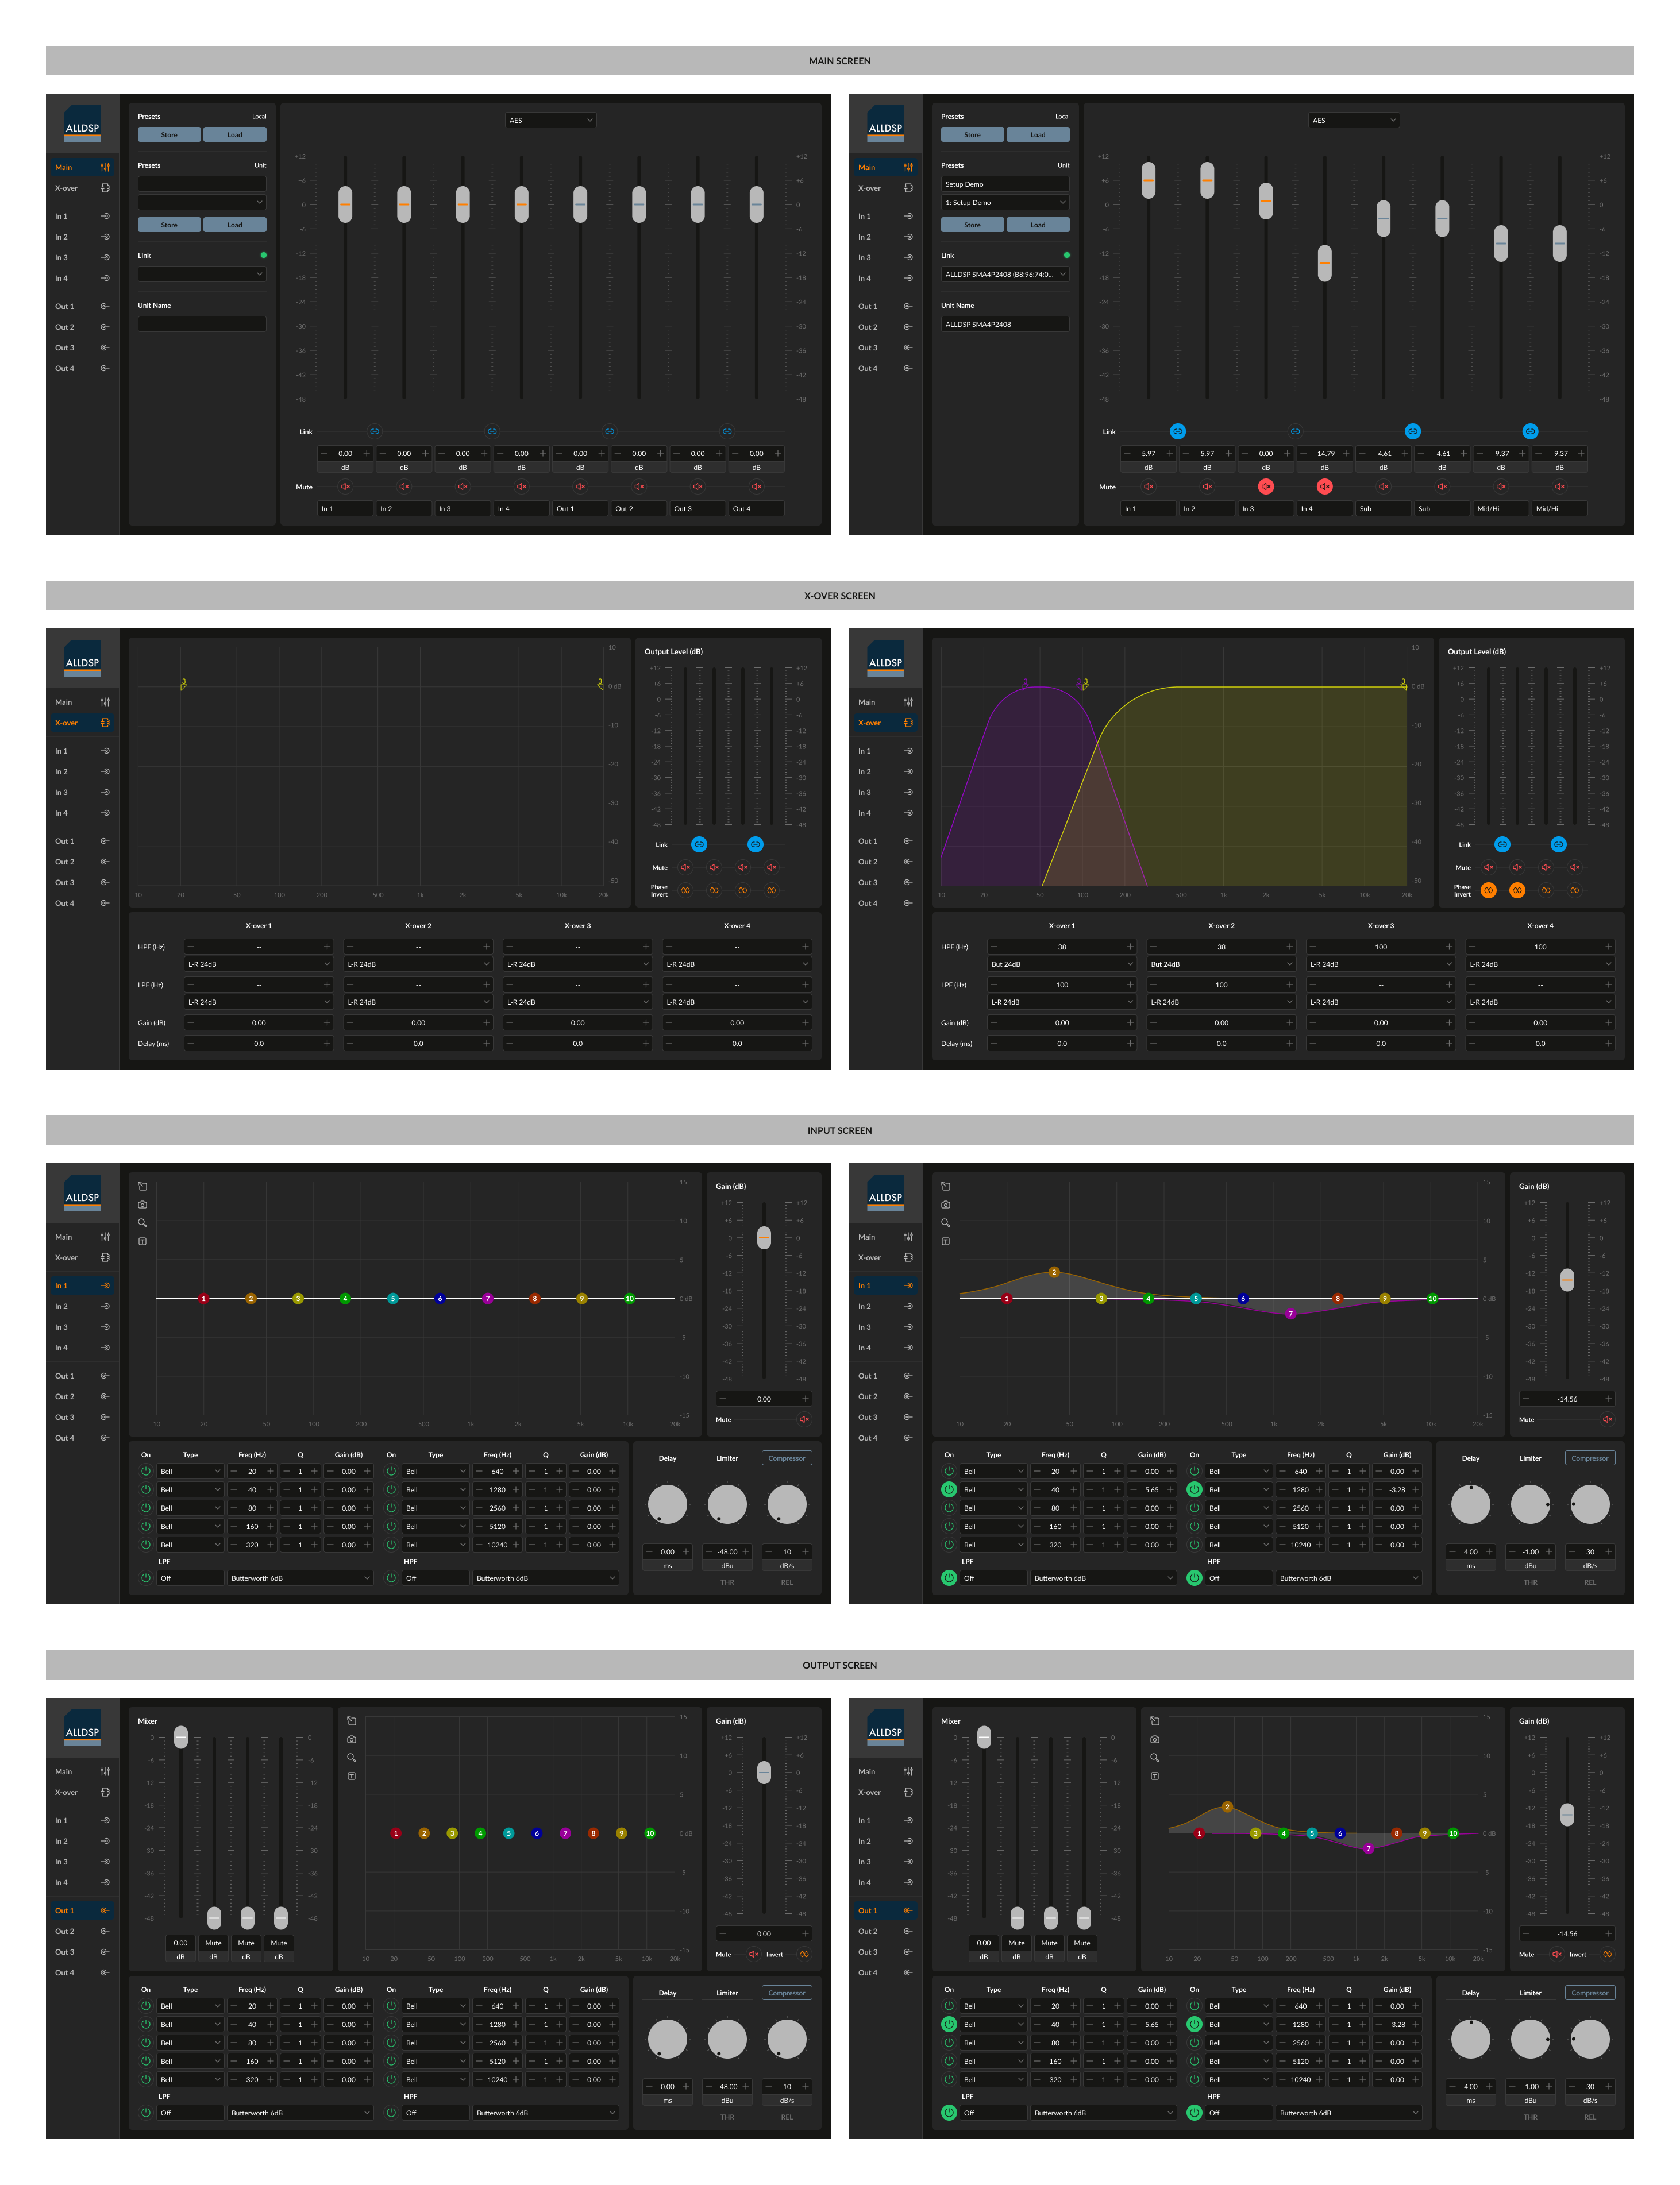Click Store button below '1: Setup Demo' dropdown

tap(972, 225)
